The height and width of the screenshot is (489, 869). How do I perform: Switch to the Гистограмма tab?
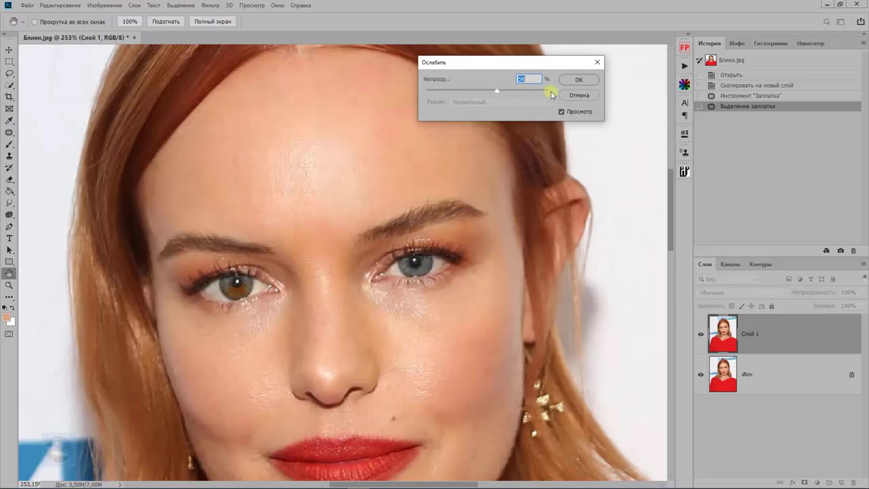pos(771,43)
